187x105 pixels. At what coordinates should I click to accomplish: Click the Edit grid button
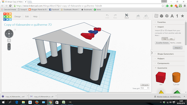pyautogui.click(x=145, y=85)
